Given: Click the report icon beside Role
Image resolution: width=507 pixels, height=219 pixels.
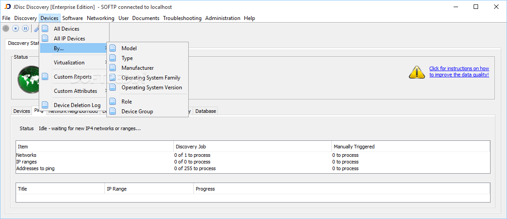Looking at the screenshot, I should (x=113, y=101).
